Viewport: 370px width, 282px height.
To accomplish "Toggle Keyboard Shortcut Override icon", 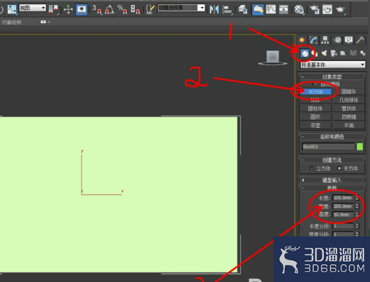I will 82,10.
